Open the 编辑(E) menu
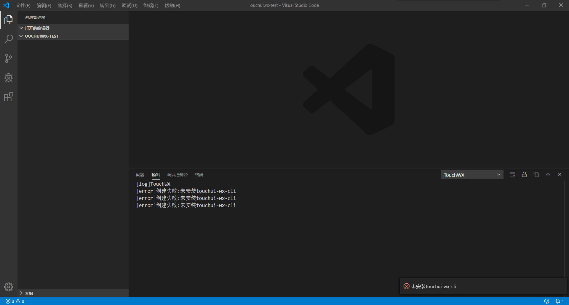 44,5
